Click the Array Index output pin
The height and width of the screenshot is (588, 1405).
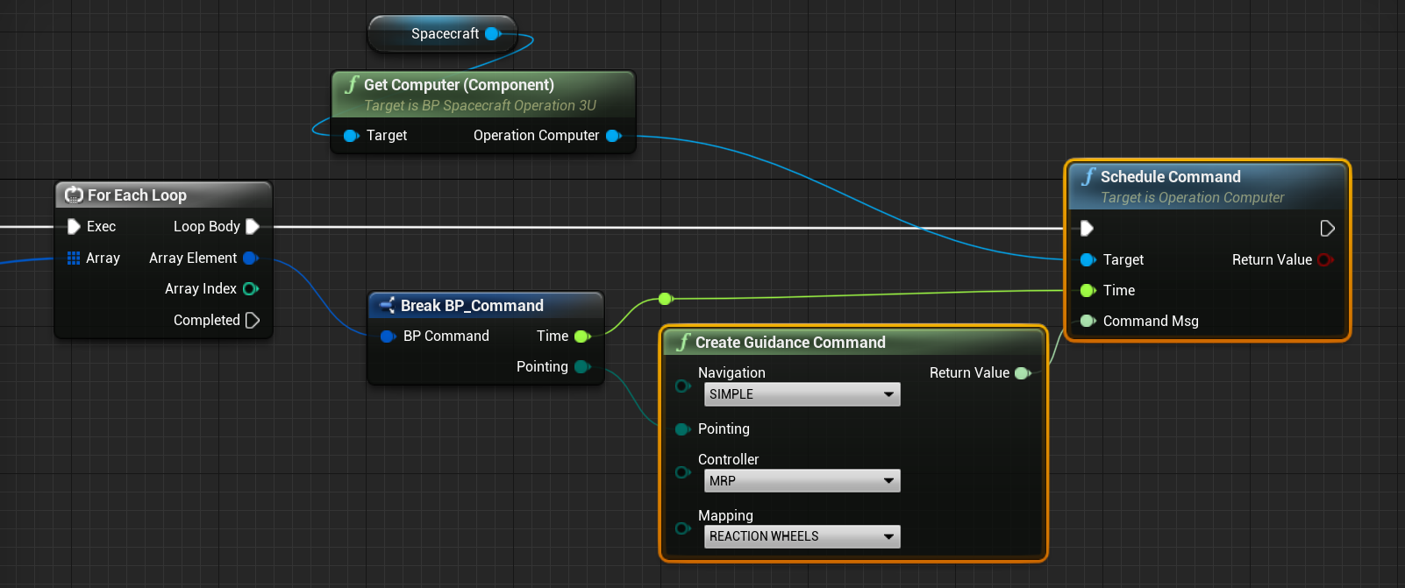pyautogui.click(x=250, y=289)
